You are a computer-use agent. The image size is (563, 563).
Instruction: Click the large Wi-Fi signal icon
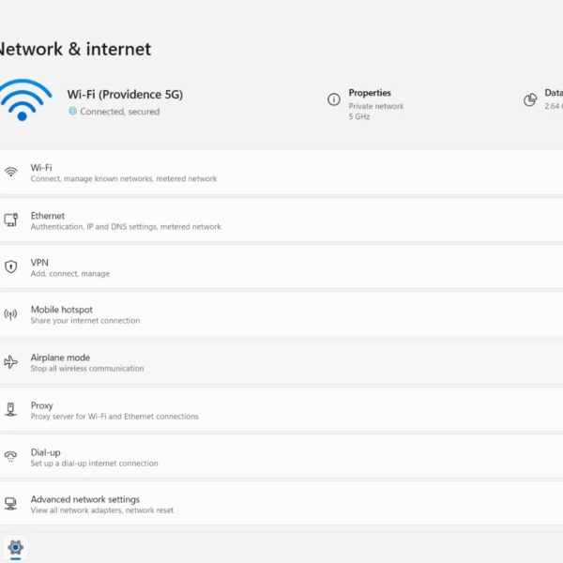point(24,99)
